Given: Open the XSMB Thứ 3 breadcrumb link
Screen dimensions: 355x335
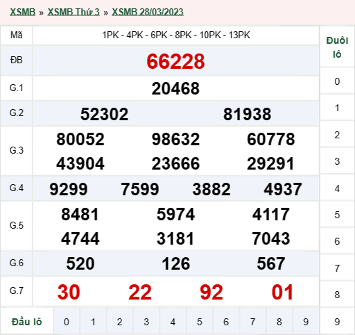Looking at the screenshot, I should [x=73, y=12].
